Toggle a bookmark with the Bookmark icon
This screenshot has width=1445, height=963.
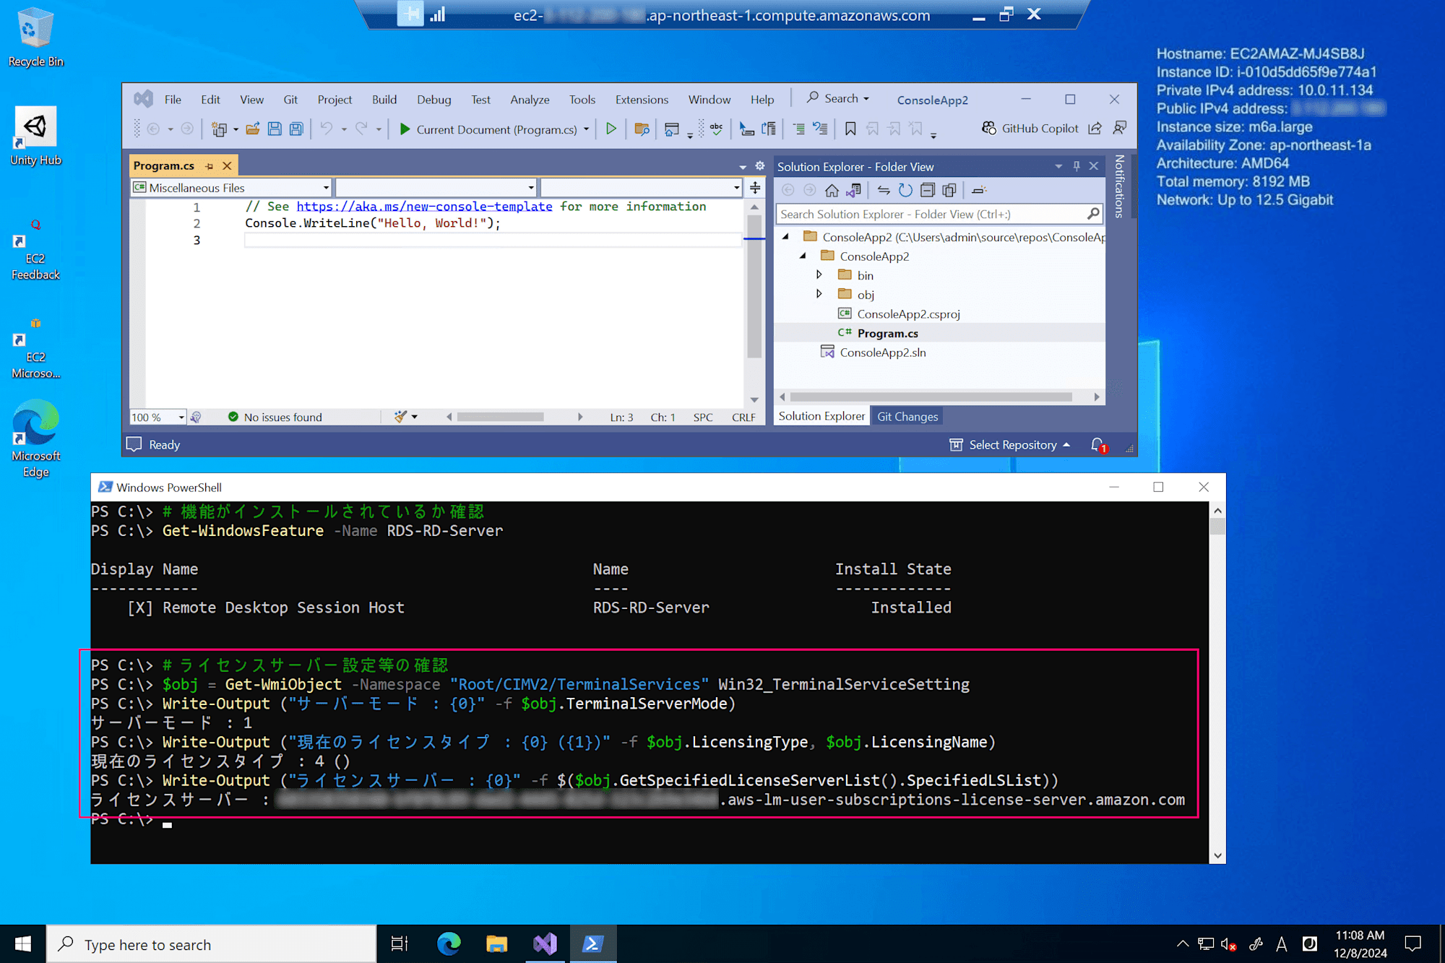pyautogui.click(x=850, y=129)
